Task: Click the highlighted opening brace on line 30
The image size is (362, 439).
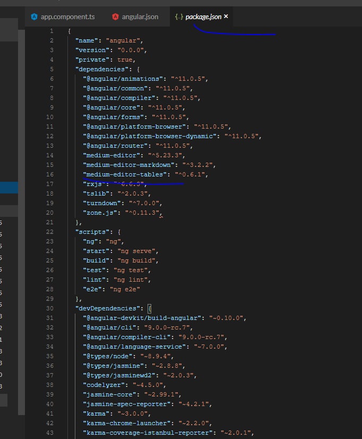Action: click(x=150, y=309)
